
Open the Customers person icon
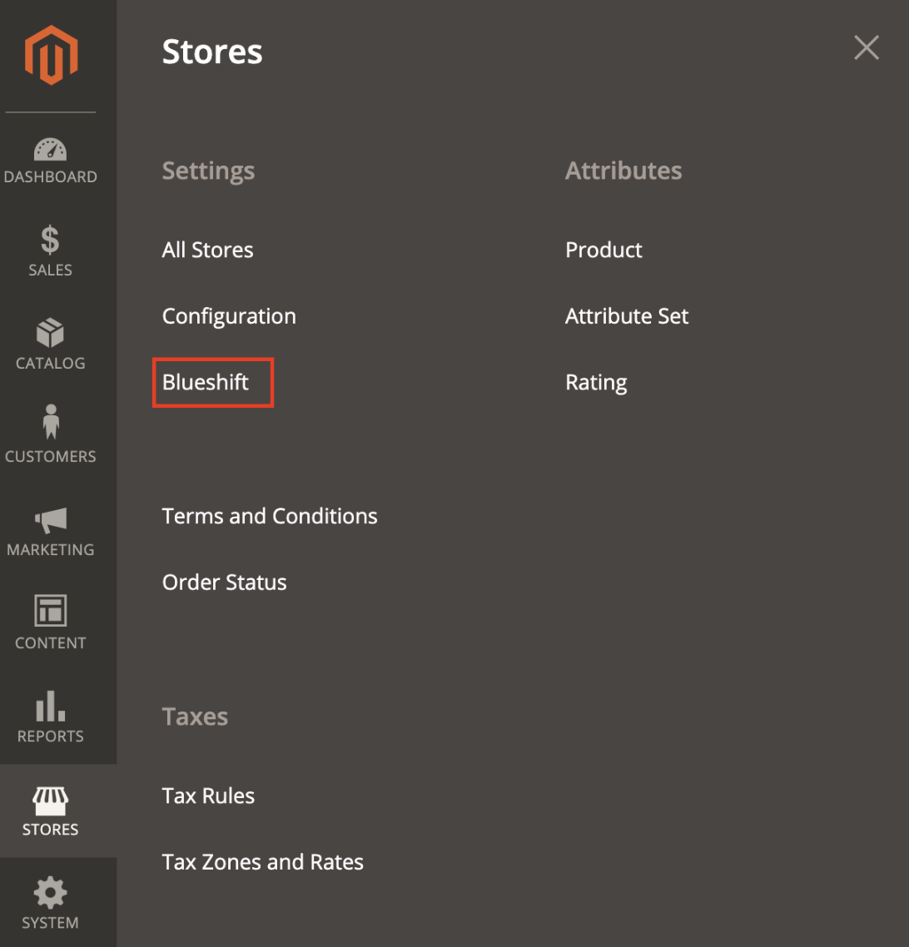[x=51, y=422]
